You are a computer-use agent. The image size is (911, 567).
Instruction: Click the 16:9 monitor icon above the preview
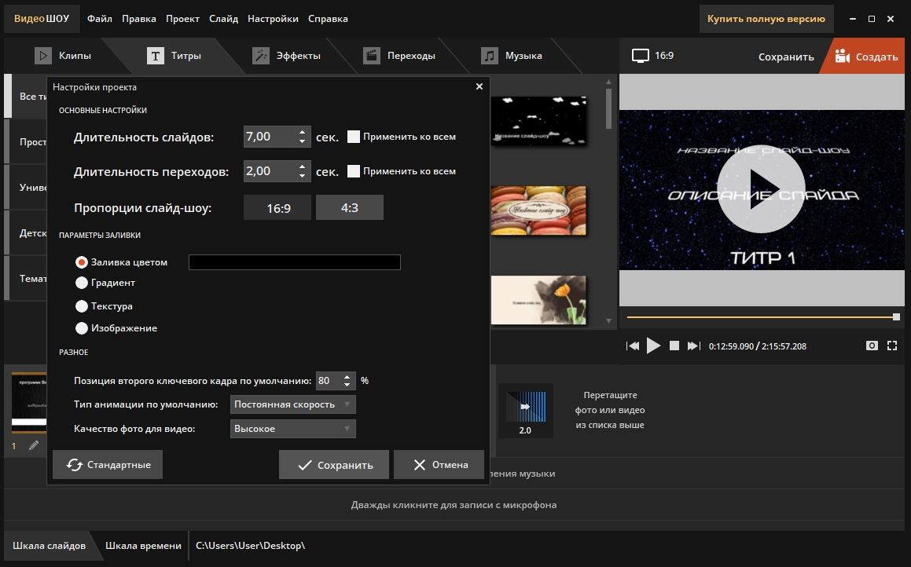[641, 56]
